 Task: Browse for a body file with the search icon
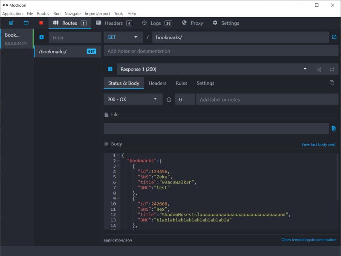pyautogui.click(x=333, y=128)
